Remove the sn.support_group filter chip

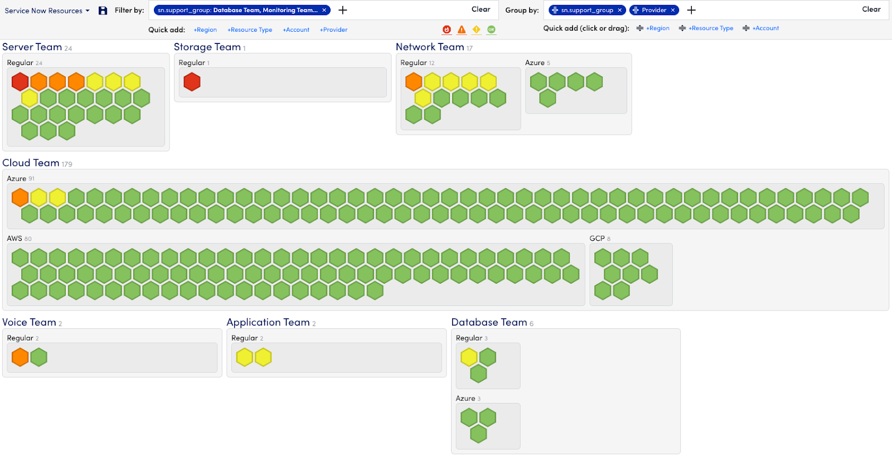coord(324,10)
